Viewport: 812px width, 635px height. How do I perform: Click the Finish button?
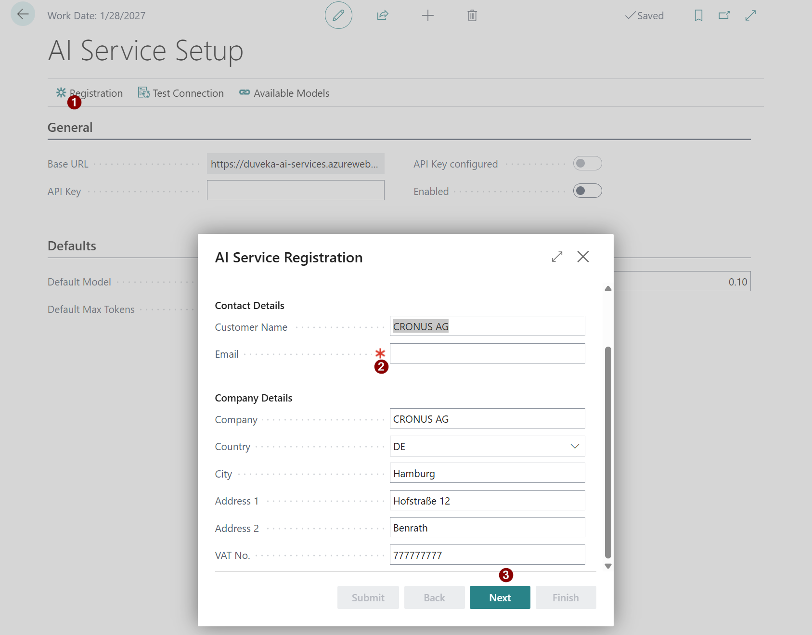click(566, 597)
